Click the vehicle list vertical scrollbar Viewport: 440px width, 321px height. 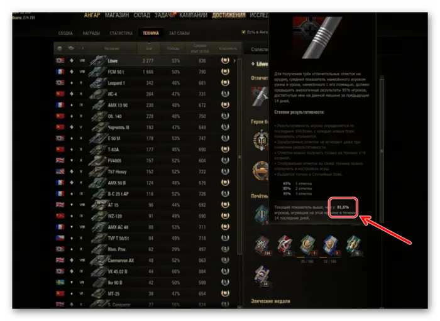[x=239, y=157]
